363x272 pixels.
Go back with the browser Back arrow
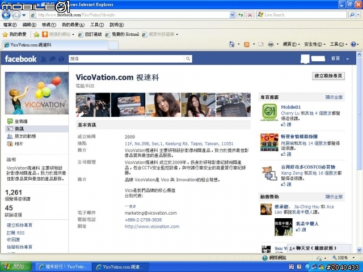(x=6, y=15)
